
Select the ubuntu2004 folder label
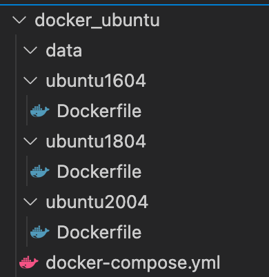coord(97,202)
